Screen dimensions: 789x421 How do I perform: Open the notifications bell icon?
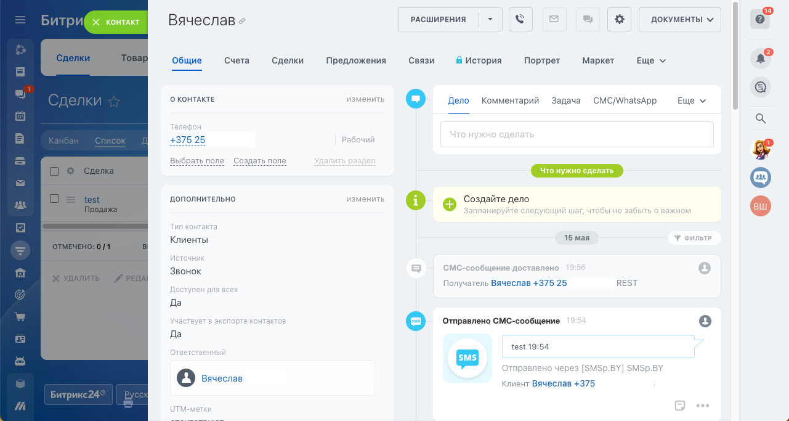pos(761,59)
